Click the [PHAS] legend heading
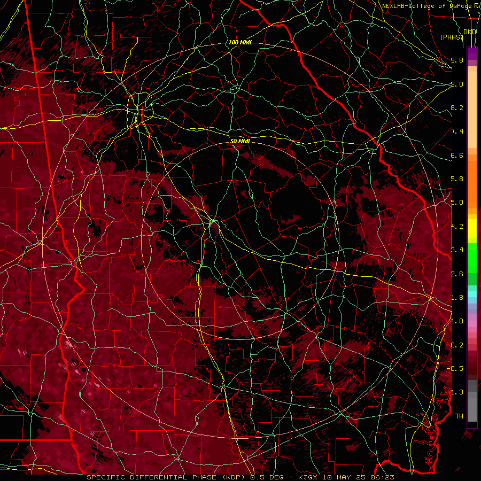Screen dimensions: 481x481 click(452, 37)
